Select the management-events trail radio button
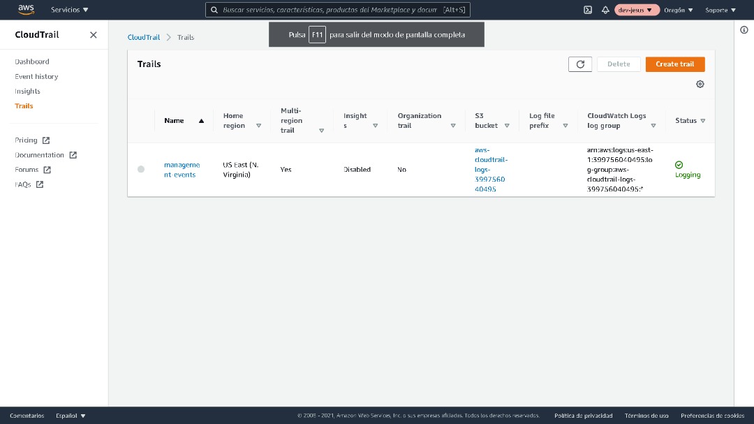Image resolution: width=754 pixels, height=424 pixels. click(141, 170)
